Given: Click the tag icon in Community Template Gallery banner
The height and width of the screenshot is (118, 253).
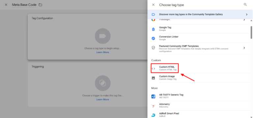Looking at the screenshot, I should 153,14.
